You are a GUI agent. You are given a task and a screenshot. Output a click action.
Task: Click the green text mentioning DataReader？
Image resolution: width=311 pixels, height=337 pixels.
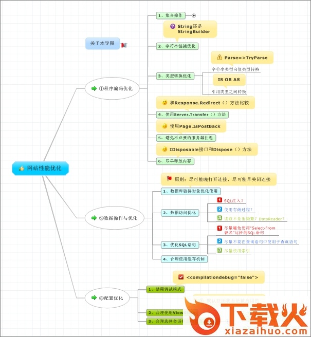[254, 219]
